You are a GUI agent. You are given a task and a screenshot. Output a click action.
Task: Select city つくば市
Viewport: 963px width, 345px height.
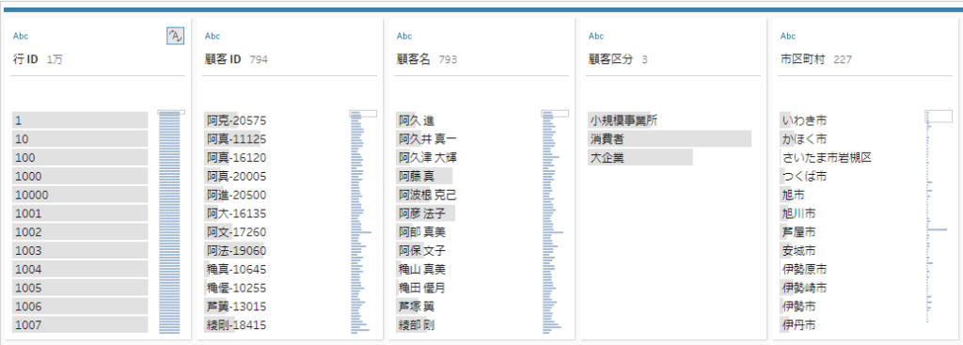(804, 176)
